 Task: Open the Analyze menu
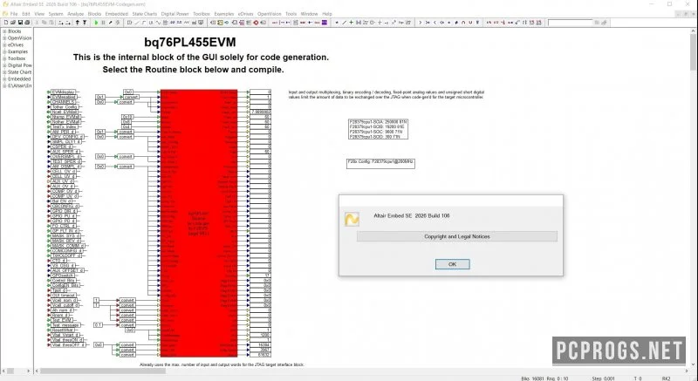point(75,14)
